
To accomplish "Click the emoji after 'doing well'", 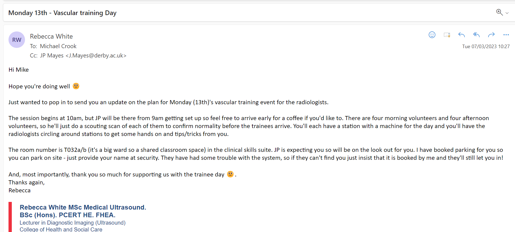I will pos(76,86).
